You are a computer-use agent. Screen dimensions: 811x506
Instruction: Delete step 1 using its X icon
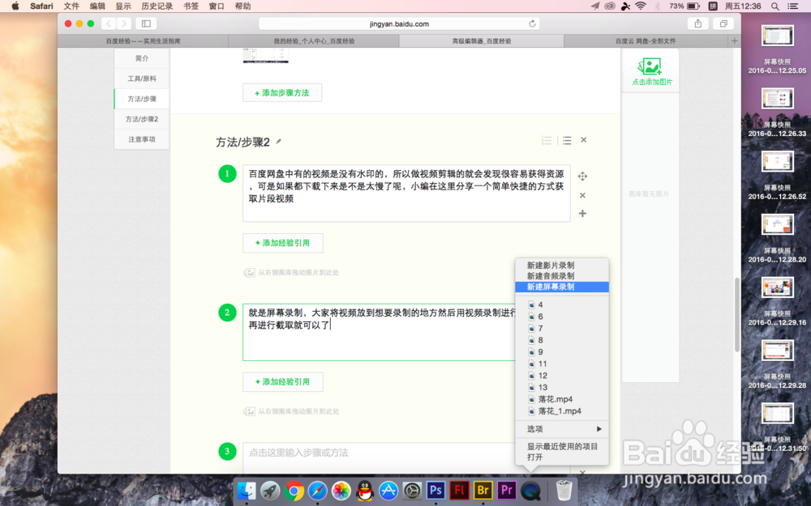583,193
